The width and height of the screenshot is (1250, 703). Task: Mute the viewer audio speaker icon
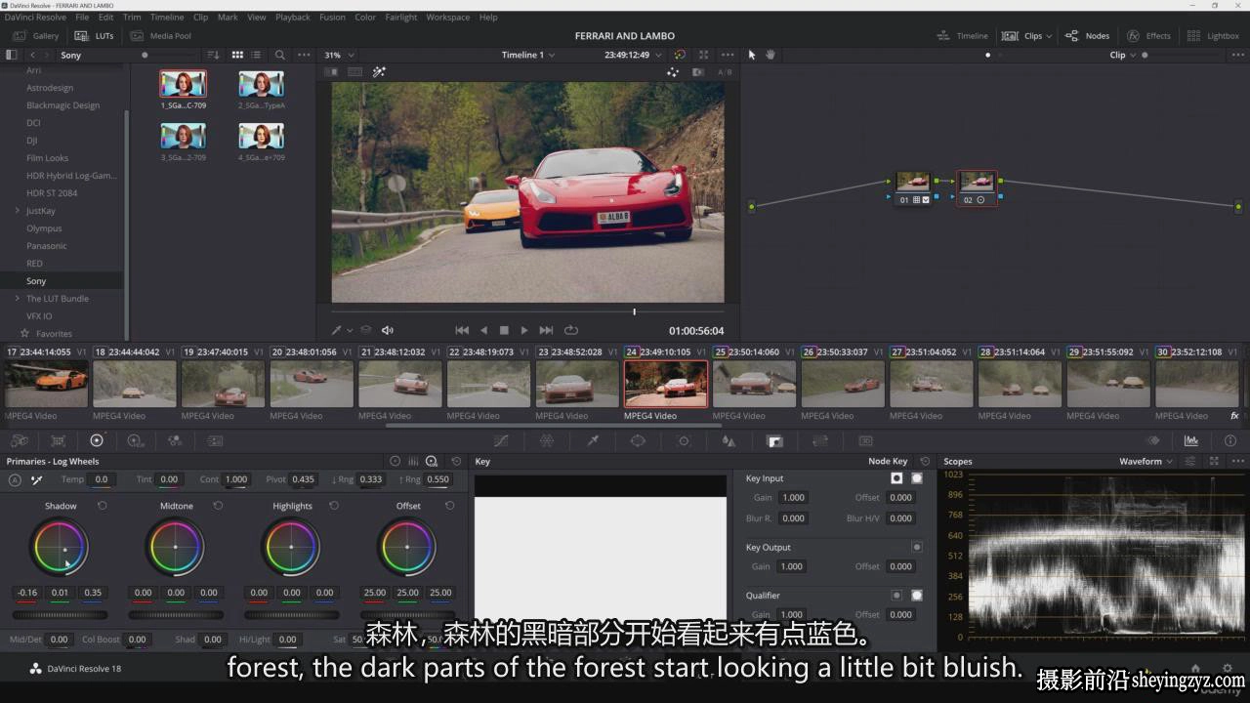pos(387,330)
